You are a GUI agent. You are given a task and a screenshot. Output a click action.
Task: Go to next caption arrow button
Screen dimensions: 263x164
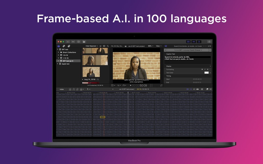[x=210, y=50]
